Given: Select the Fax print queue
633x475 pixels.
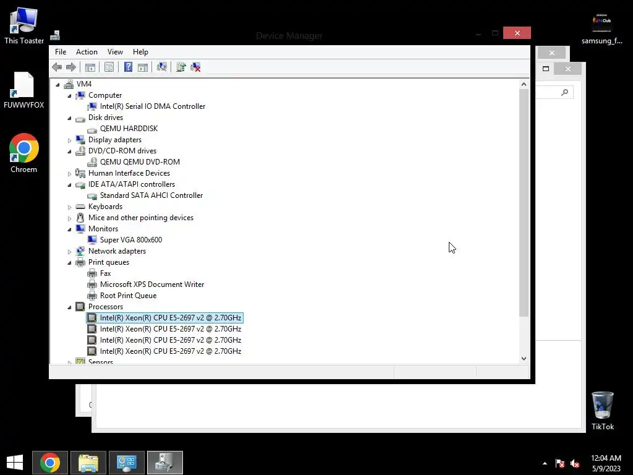Looking at the screenshot, I should tap(105, 273).
